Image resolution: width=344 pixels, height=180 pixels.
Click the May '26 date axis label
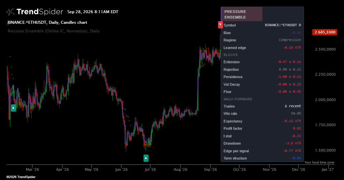click(x=92, y=169)
